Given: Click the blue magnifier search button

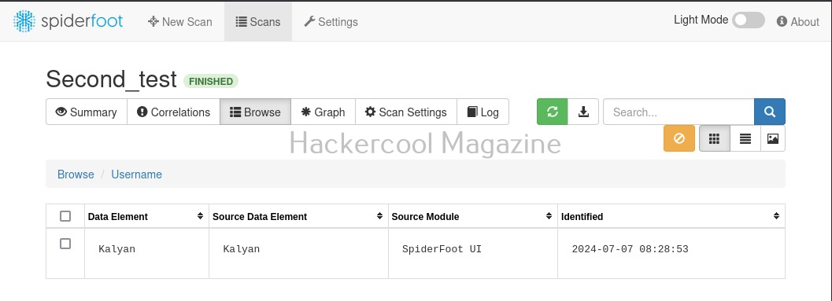Looking at the screenshot, I should [769, 112].
